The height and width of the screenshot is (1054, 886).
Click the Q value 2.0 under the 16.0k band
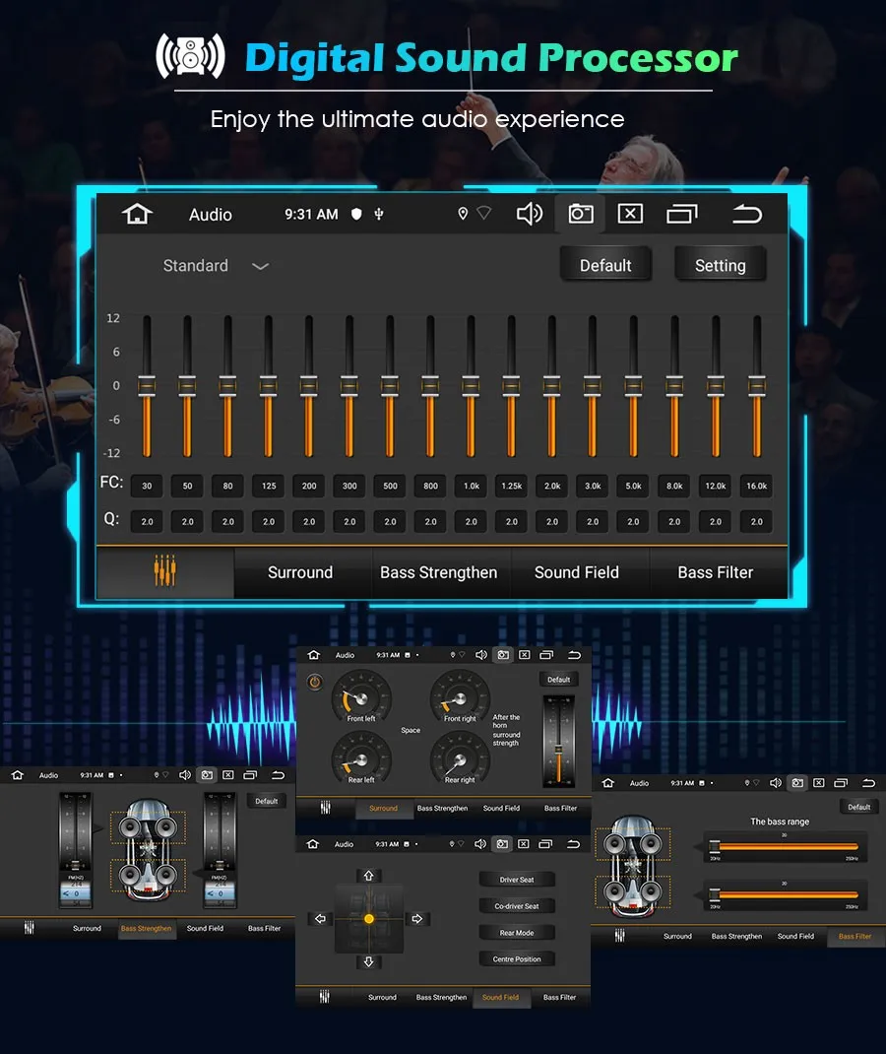coord(756,521)
